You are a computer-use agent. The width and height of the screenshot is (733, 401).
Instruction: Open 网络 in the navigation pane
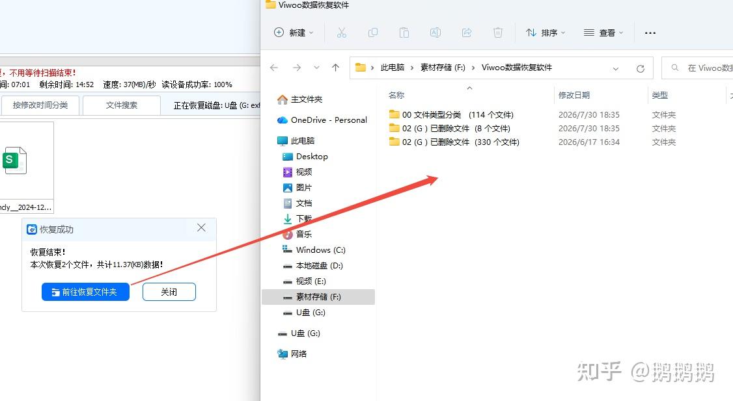pos(299,354)
